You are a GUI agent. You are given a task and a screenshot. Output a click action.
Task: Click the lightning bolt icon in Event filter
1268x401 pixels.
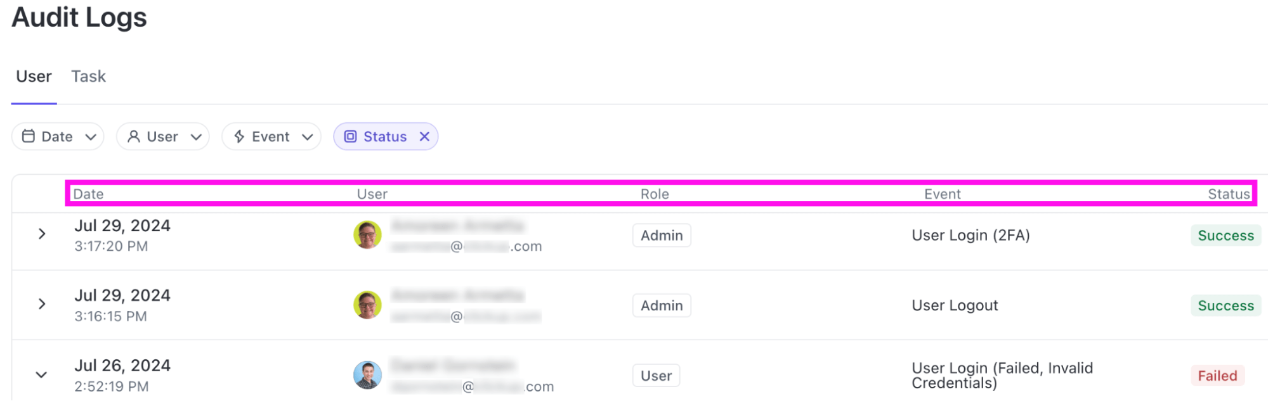pos(239,136)
